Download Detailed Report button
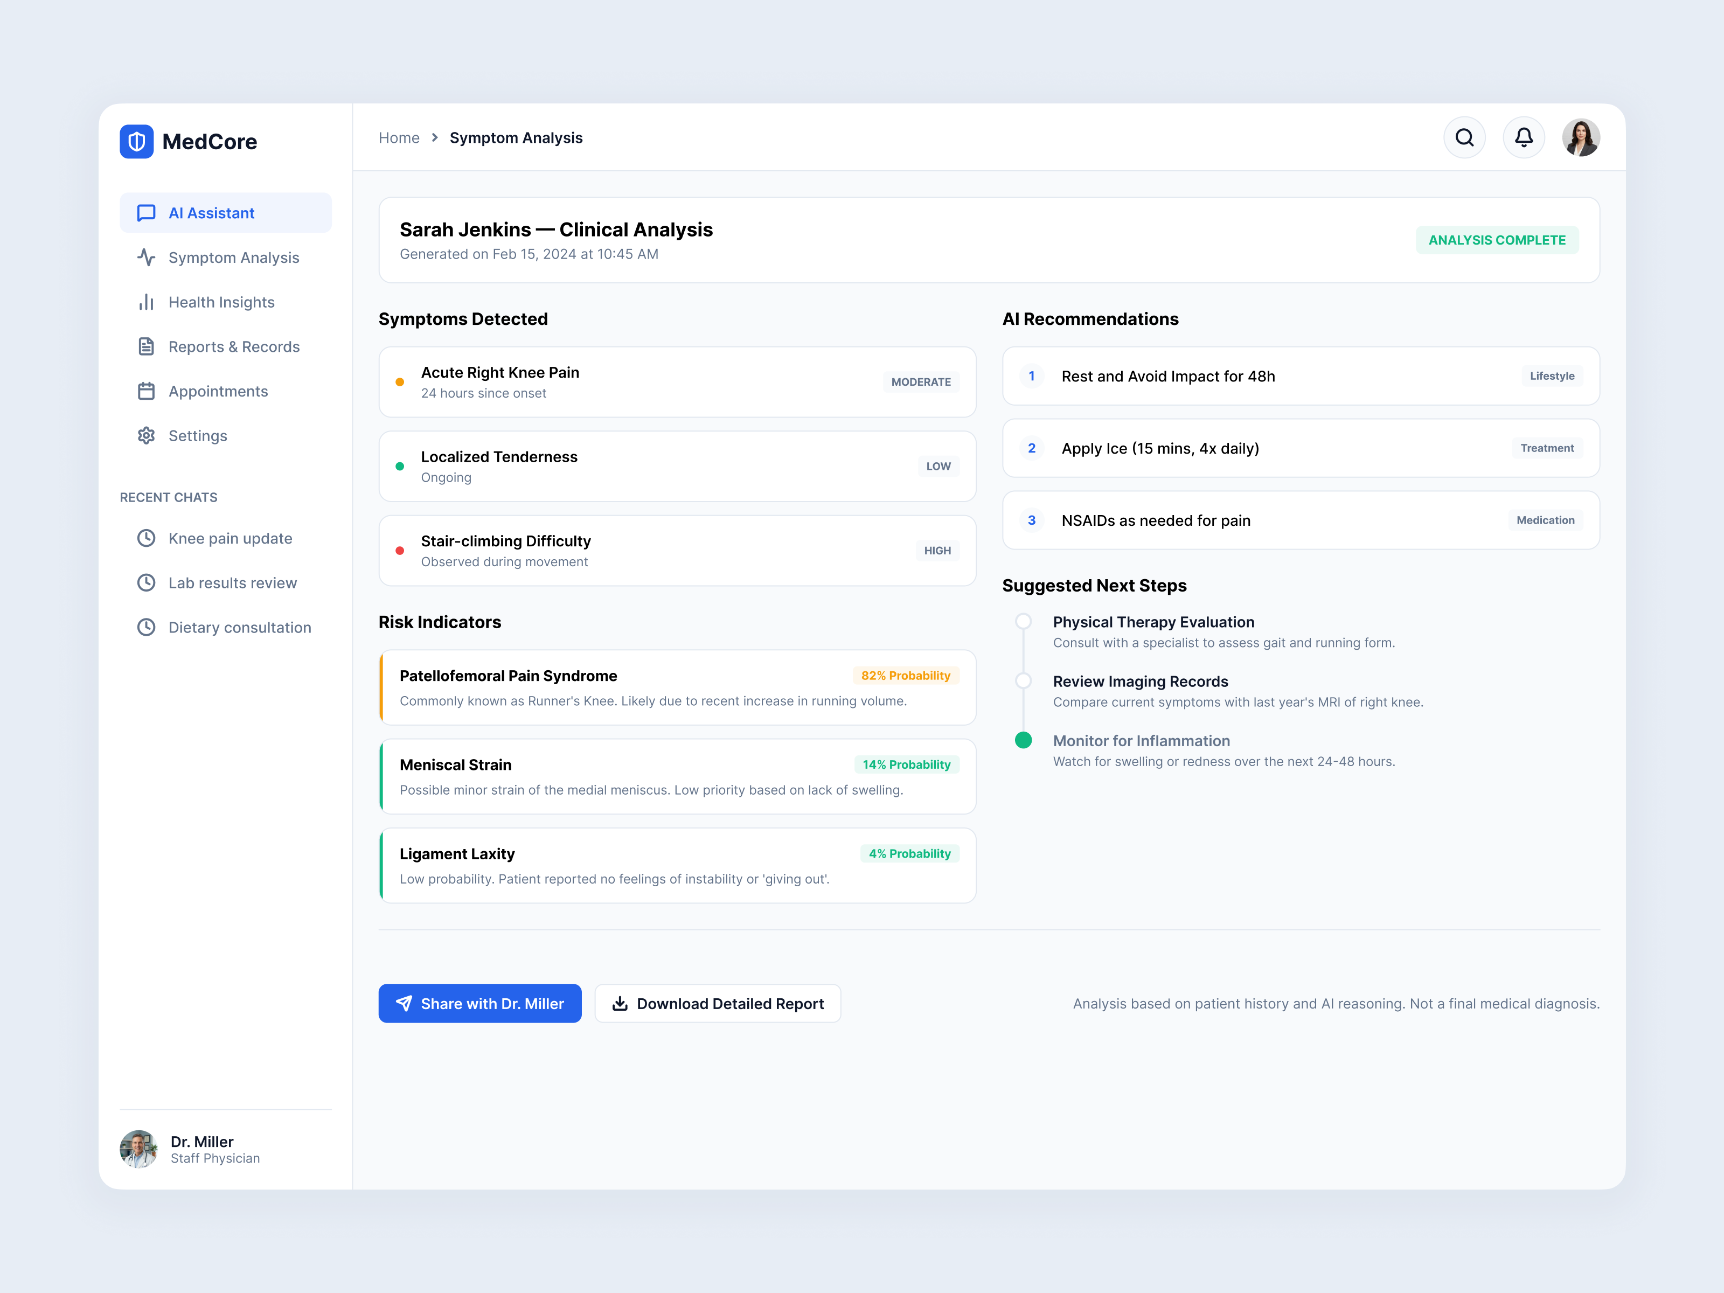1724x1293 pixels. click(718, 1003)
